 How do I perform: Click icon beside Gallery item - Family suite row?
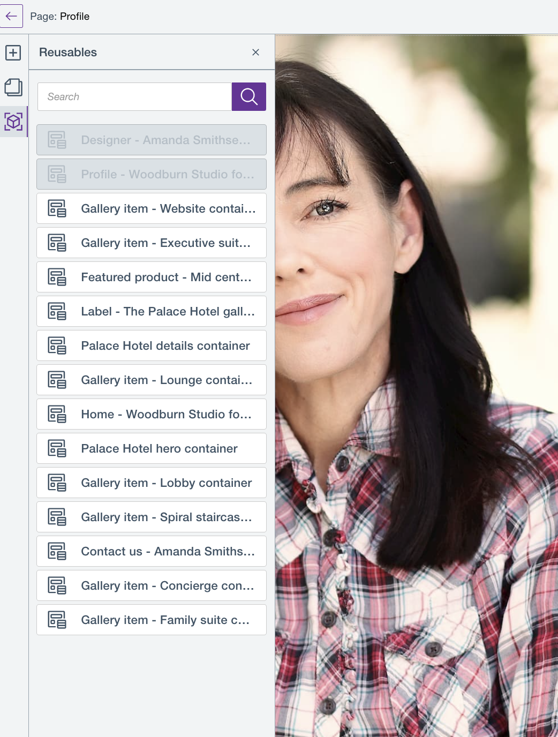tap(57, 620)
